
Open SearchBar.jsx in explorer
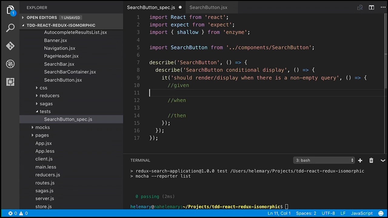click(x=59, y=64)
